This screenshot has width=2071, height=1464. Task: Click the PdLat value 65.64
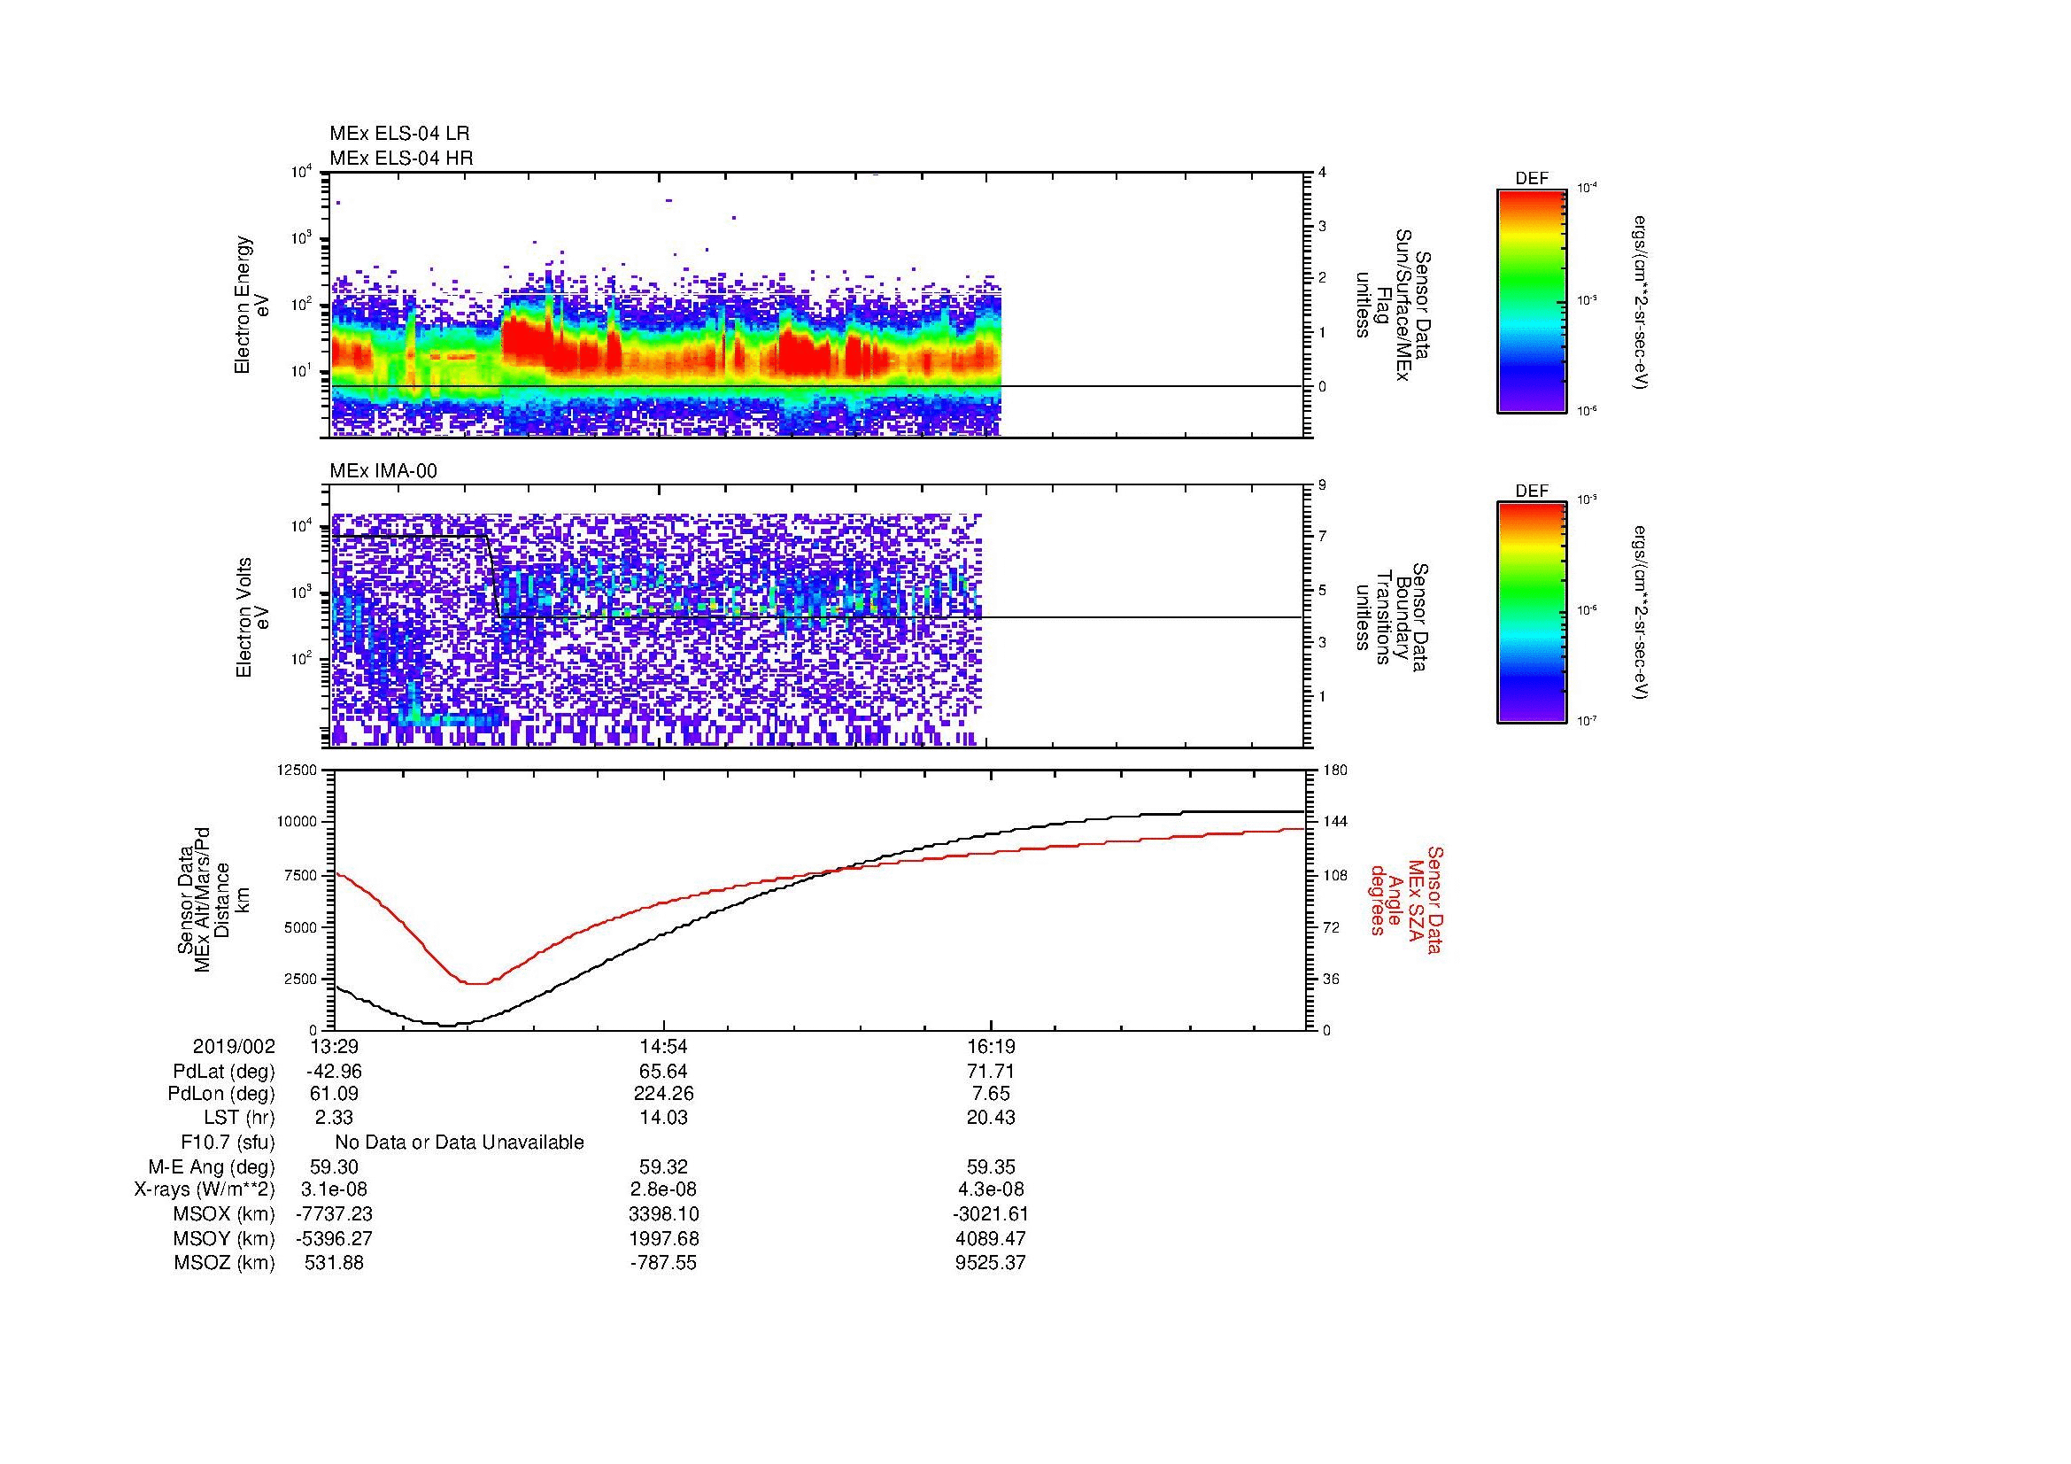coord(663,1072)
